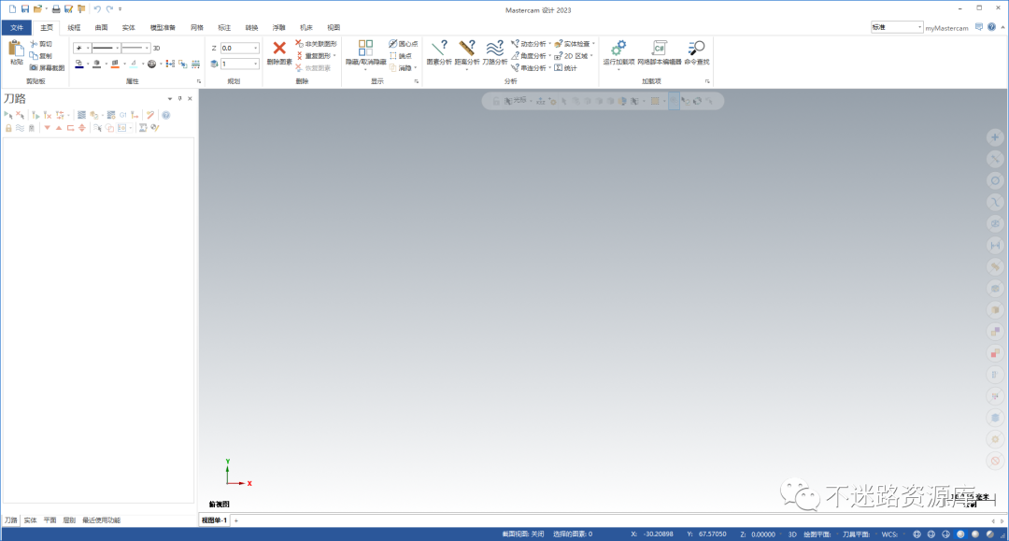The image size is (1009, 541).
Task: Toggle the lock operations padlock icon
Action: [x=8, y=128]
